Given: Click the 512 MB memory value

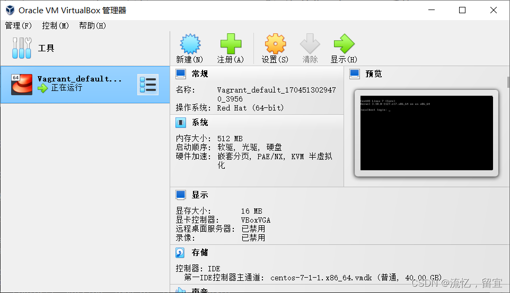Looking at the screenshot, I should pyautogui.click(x=230, y=139).
